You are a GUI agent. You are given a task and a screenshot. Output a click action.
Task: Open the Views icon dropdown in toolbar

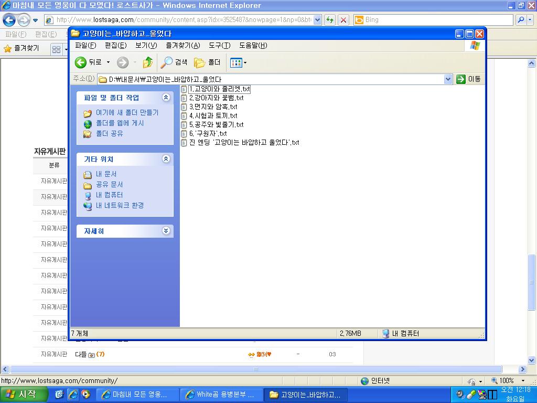click(239, 62)
